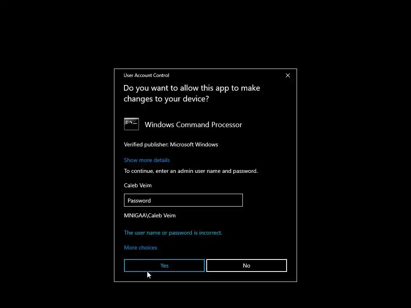
Task: Decline with the No button
Action: [x=246, y=265]
